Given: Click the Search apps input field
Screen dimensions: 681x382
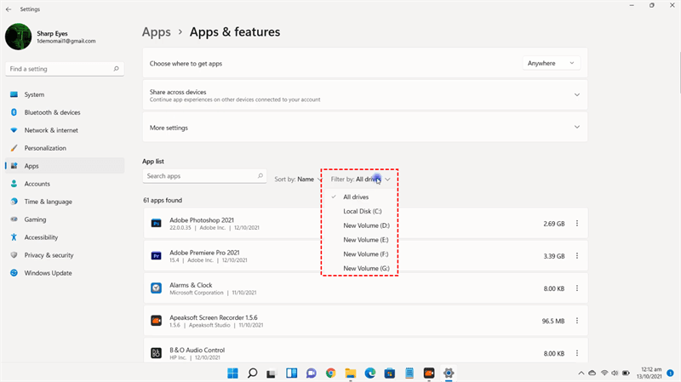Looking at the screenshot, I should 199,176.
